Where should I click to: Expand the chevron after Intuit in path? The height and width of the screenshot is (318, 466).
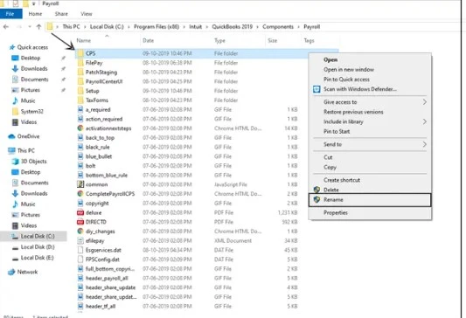pyautogui.click(x=207, y=27)
